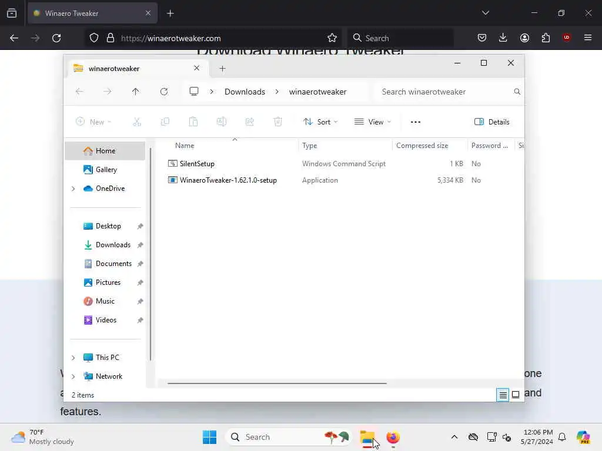This screenshot has height=451, width=602.
Task: Click the Delete trash icon in Explorer toolbar
Action: pyautogui.click(x=278, y=122)
